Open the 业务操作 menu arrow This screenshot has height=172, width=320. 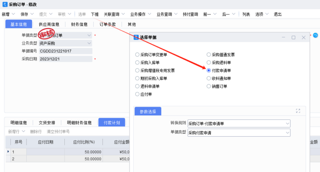[x=150, y=14]
